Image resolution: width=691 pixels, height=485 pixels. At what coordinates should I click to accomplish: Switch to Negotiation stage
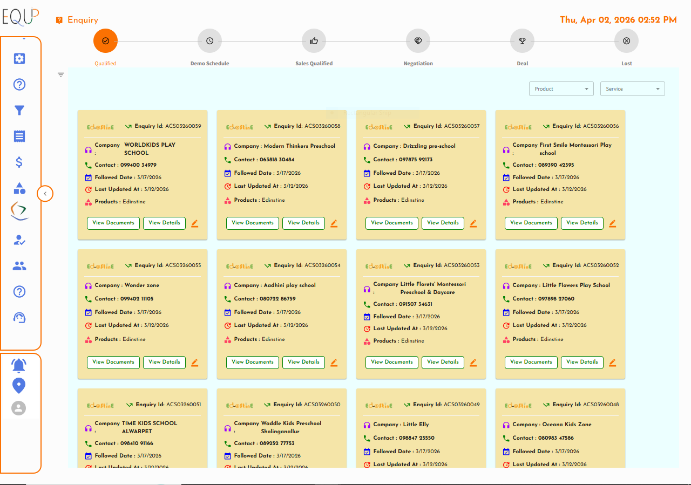coord(418,41)
